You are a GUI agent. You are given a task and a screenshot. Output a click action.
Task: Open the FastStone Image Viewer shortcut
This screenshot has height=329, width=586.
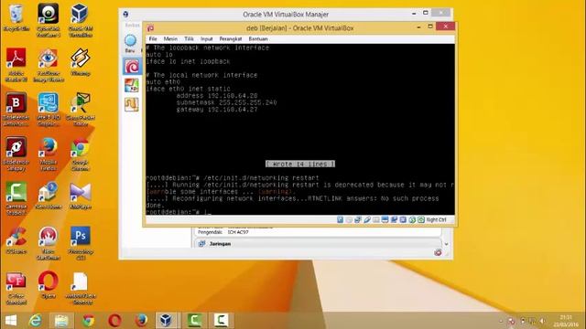click(x=49, y=65)
